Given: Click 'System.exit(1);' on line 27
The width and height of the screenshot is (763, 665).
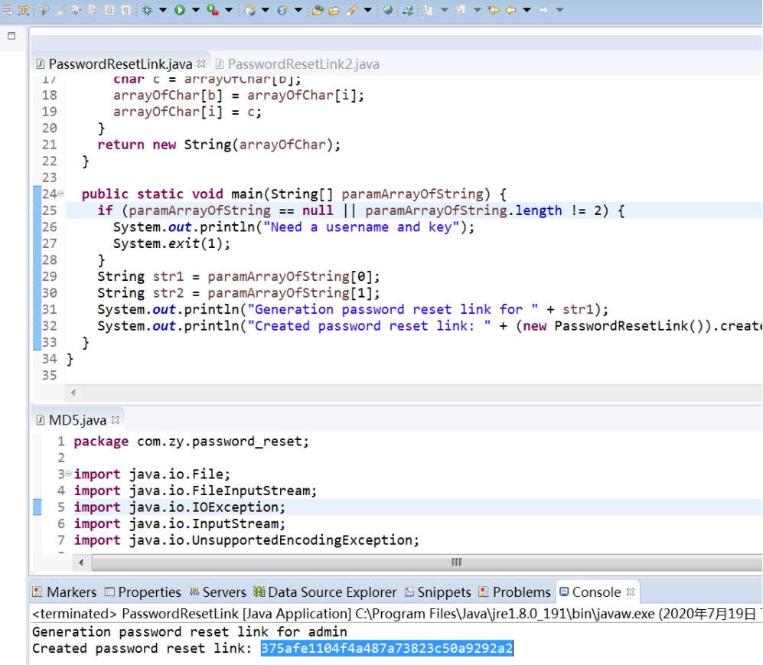Looking at the screenshot, I should 171,243.
